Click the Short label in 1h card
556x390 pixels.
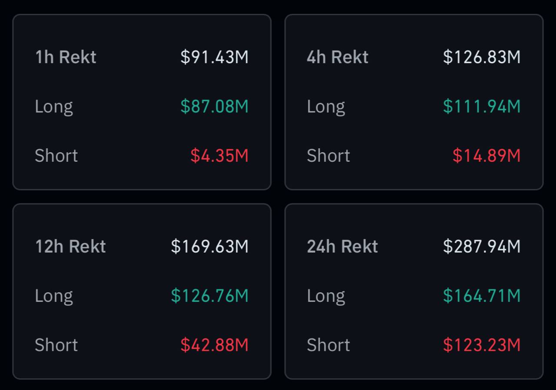pyautogui.click(x=56, y=156)
